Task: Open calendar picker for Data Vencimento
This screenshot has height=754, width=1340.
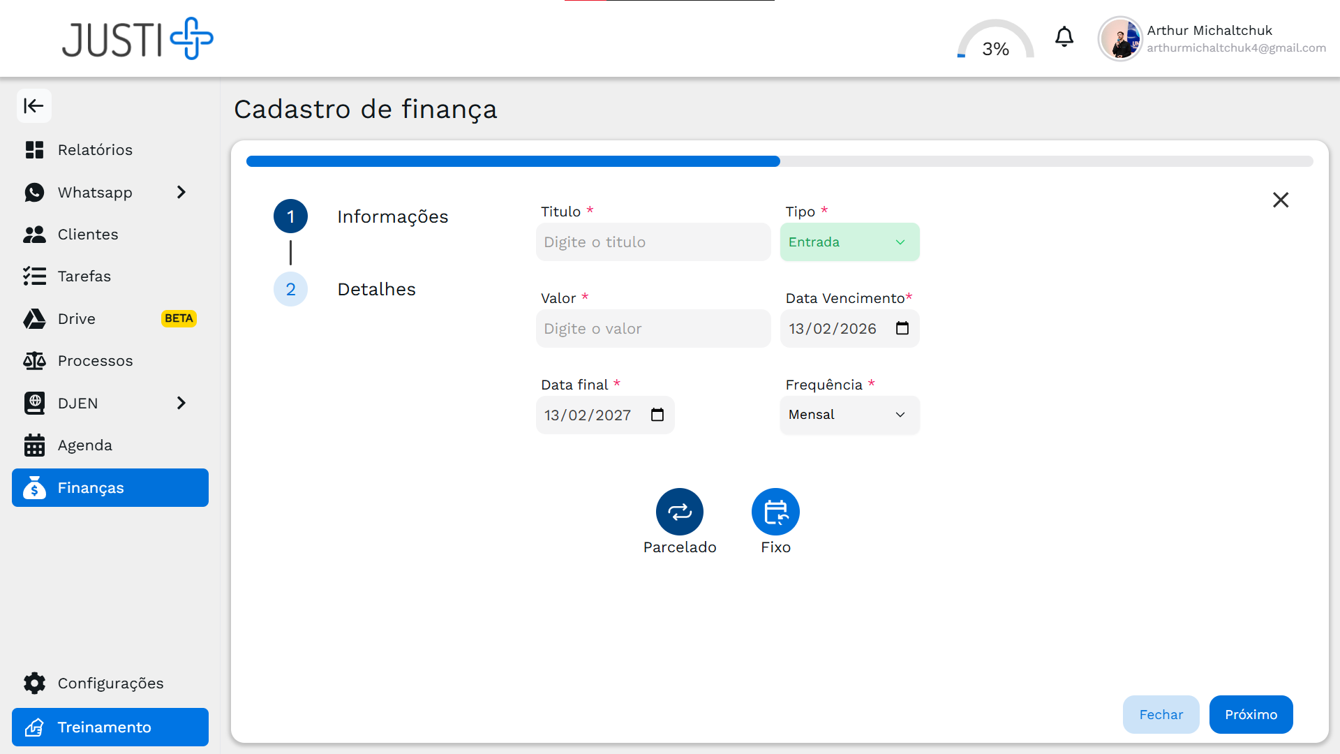Action: click(902, 328)
